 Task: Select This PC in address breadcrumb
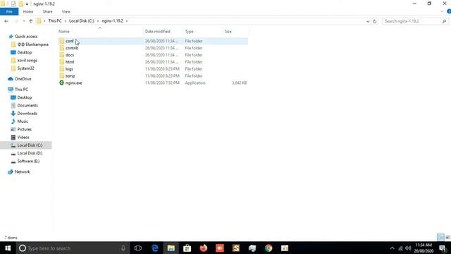pyautogui.click(x=55, y=21)
